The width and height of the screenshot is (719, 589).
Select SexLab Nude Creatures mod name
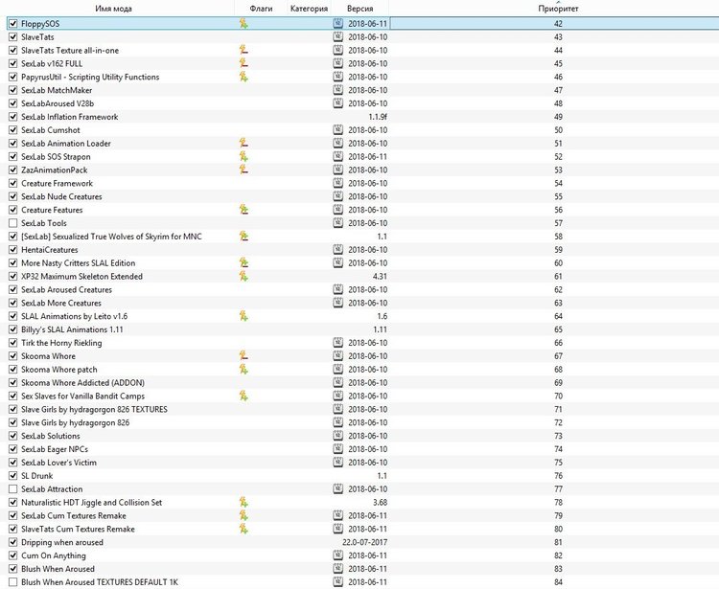tap(61, 196)
